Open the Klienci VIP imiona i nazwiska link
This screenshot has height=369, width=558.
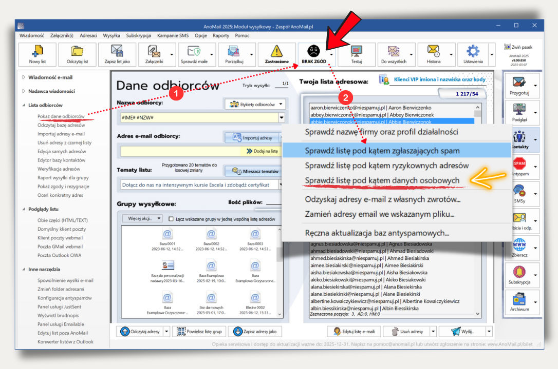tap(439, 79)
